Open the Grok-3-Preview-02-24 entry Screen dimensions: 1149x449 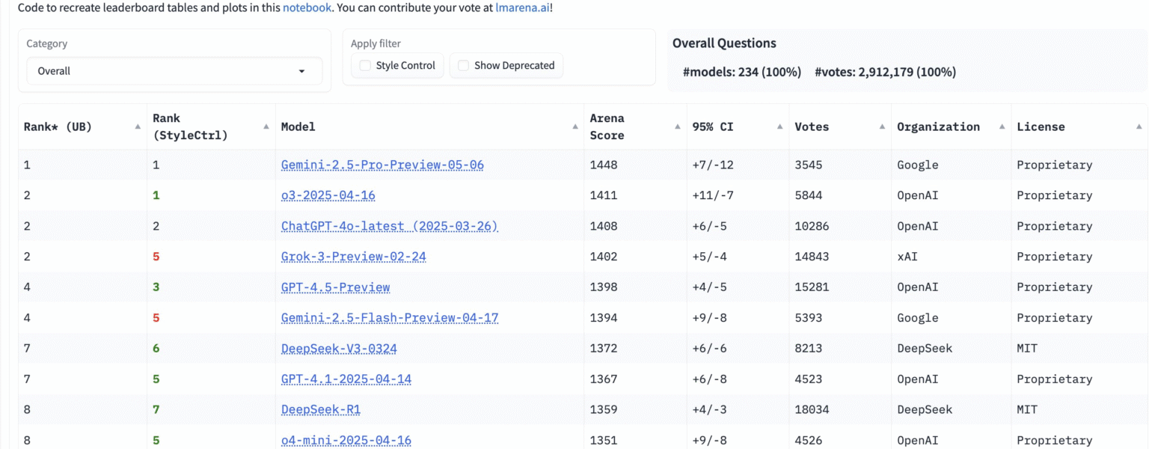point(353,256)
